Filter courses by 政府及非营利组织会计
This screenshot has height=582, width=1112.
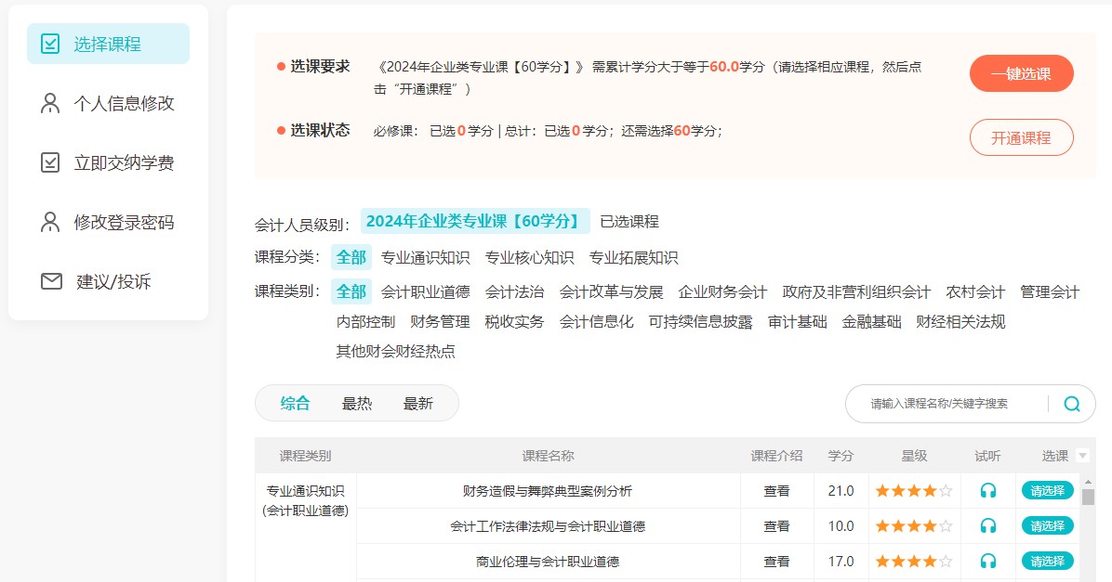pyautogui.click(x=856, y=291)
